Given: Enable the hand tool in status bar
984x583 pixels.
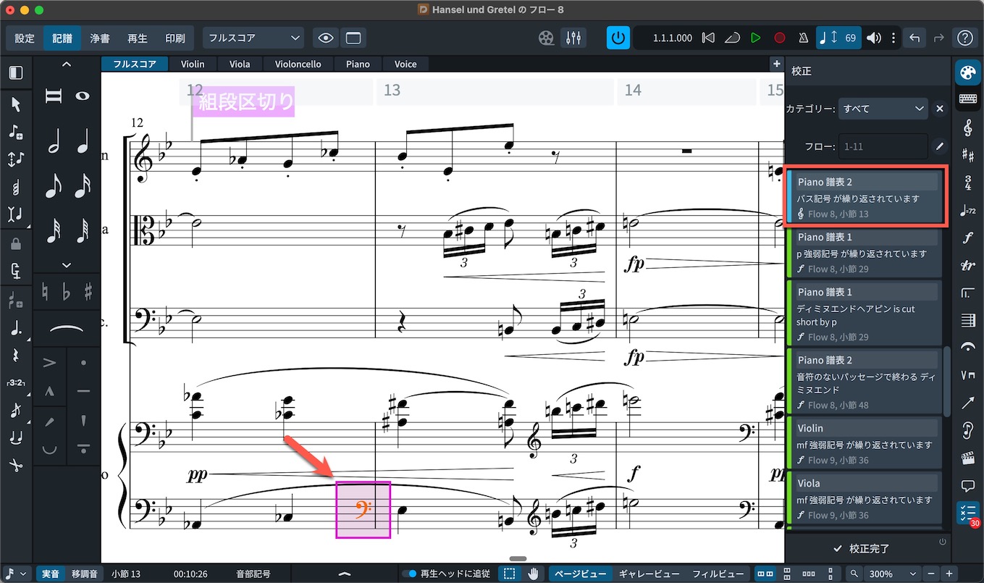Looking at the screenshot, I should click(534, 574).
